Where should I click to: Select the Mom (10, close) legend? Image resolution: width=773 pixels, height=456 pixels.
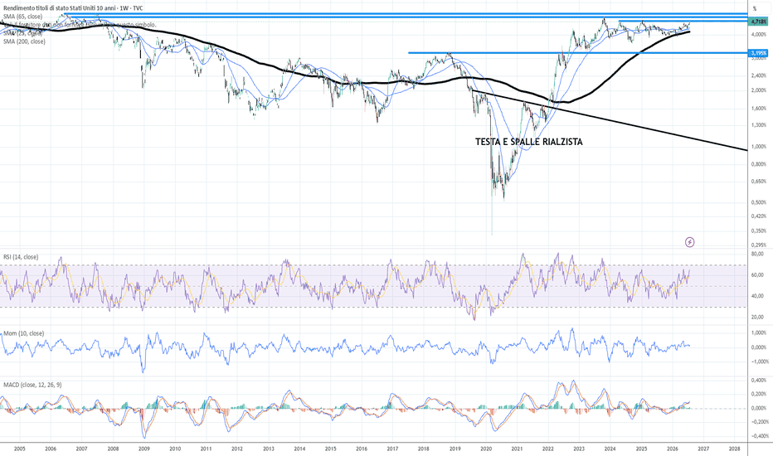tap(24, 333)
